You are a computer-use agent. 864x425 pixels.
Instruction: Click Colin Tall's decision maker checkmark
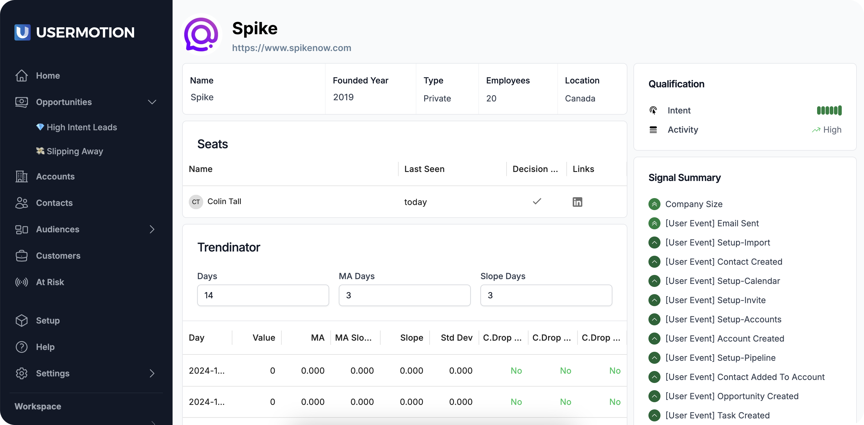click(537, 201)
